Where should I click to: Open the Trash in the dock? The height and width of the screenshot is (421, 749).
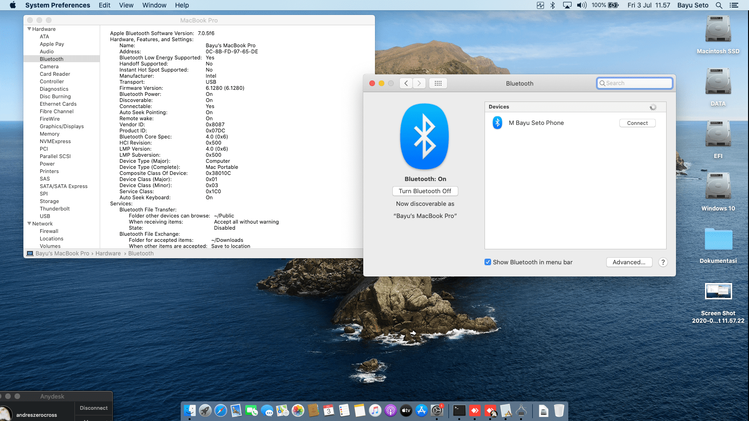point(559,411)
